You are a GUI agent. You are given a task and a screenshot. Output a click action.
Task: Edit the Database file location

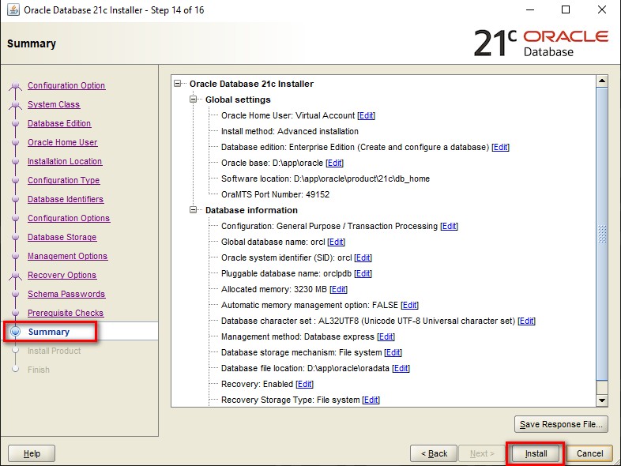coord(401,369)
